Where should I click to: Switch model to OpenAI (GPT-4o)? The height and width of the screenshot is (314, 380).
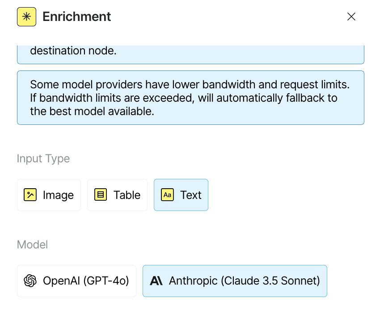76,281
